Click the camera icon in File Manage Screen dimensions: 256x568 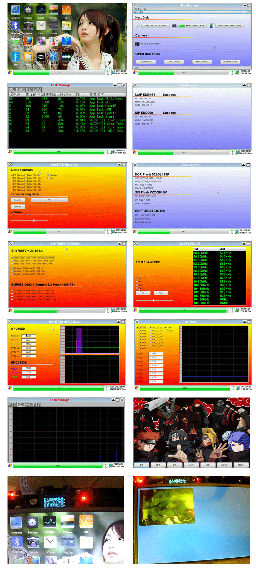pos(137,44)
